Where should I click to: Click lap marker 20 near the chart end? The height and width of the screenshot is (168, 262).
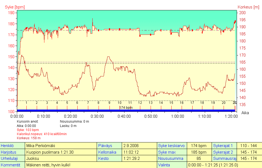pos(224,103)
